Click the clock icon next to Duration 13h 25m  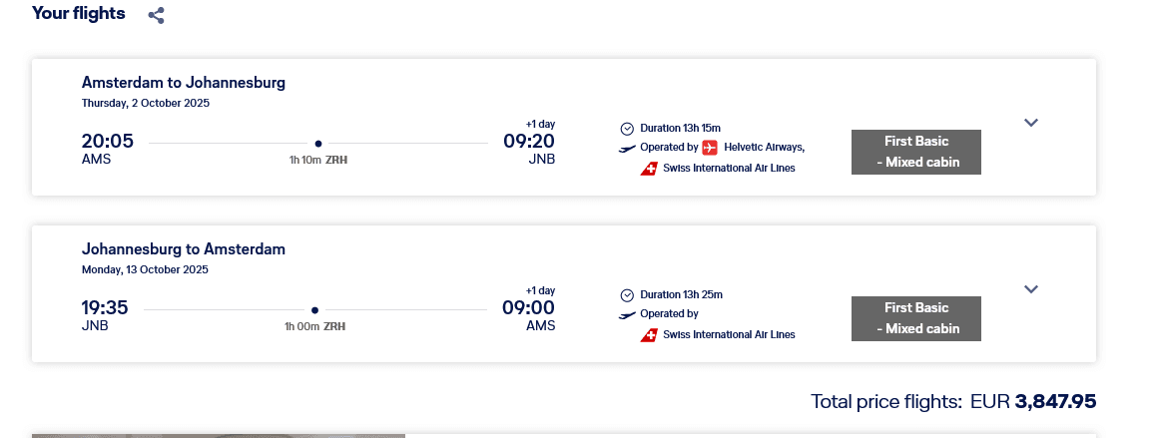click(627, 294)
